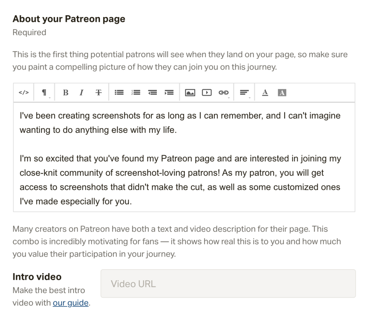
Task: Open the insert link dropdown
Action: coord(223,93)
